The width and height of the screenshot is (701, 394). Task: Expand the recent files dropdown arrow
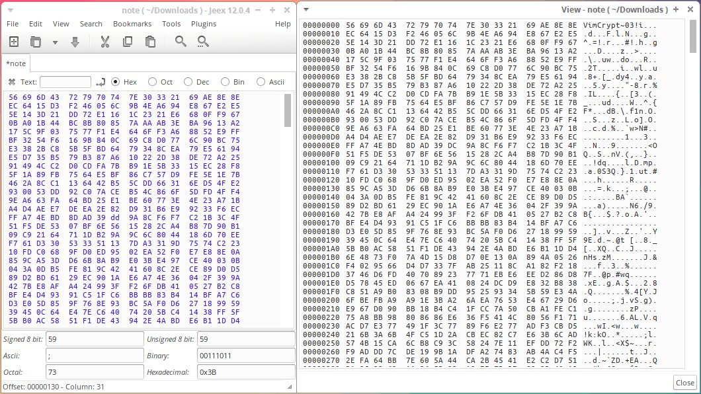coord(55,42)
